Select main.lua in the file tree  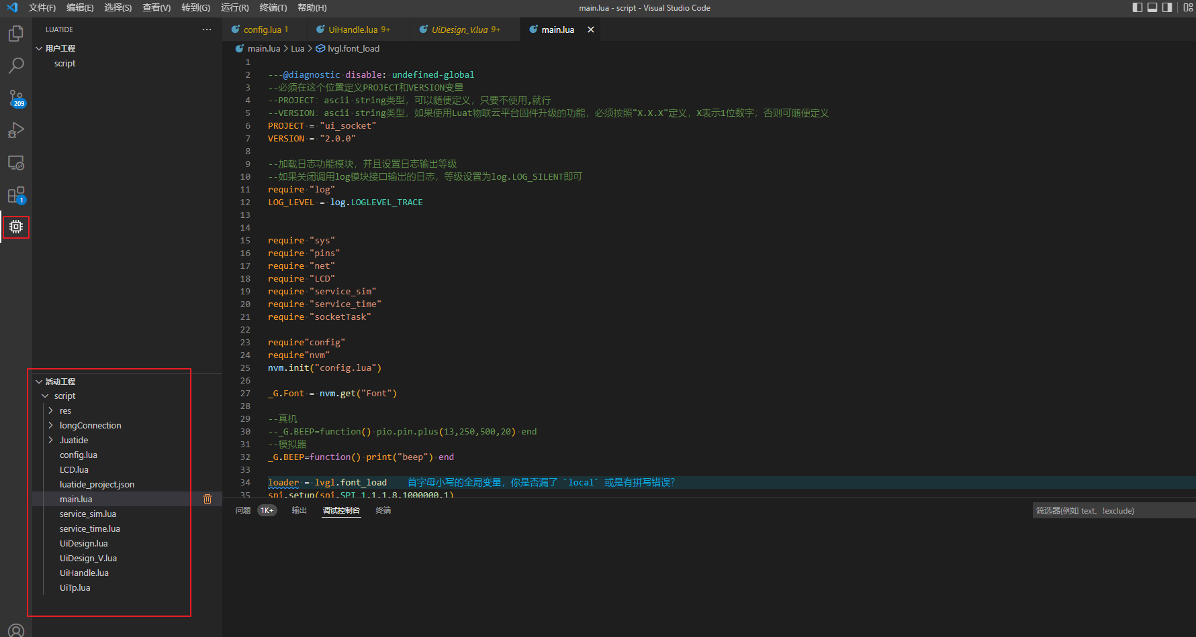(x=76, y=499)
